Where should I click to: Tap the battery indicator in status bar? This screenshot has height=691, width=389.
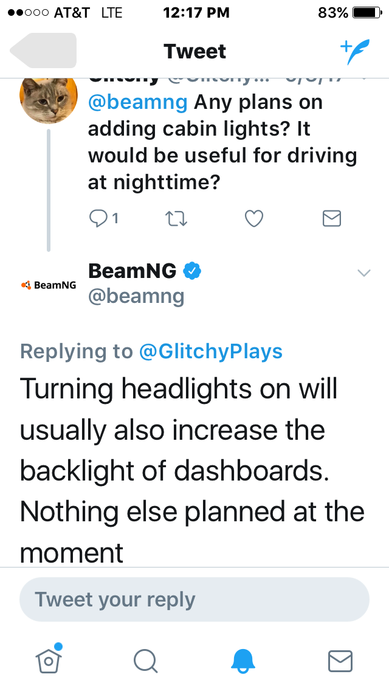(367, 13)
